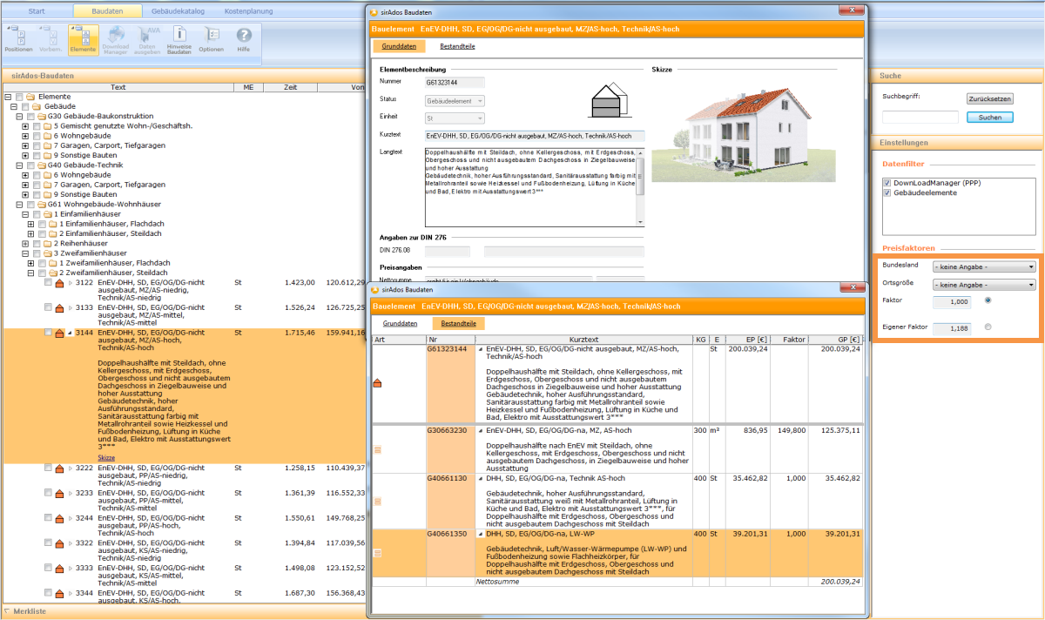Toggle the Gebäudeelemente data filter checkbox
This screenshot has height=620, width=1045.
click(x=887, y=192)
